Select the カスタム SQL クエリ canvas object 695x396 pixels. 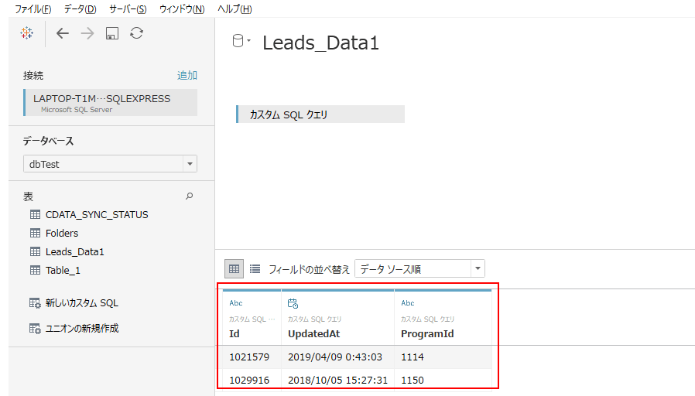[x=320, y=114]
